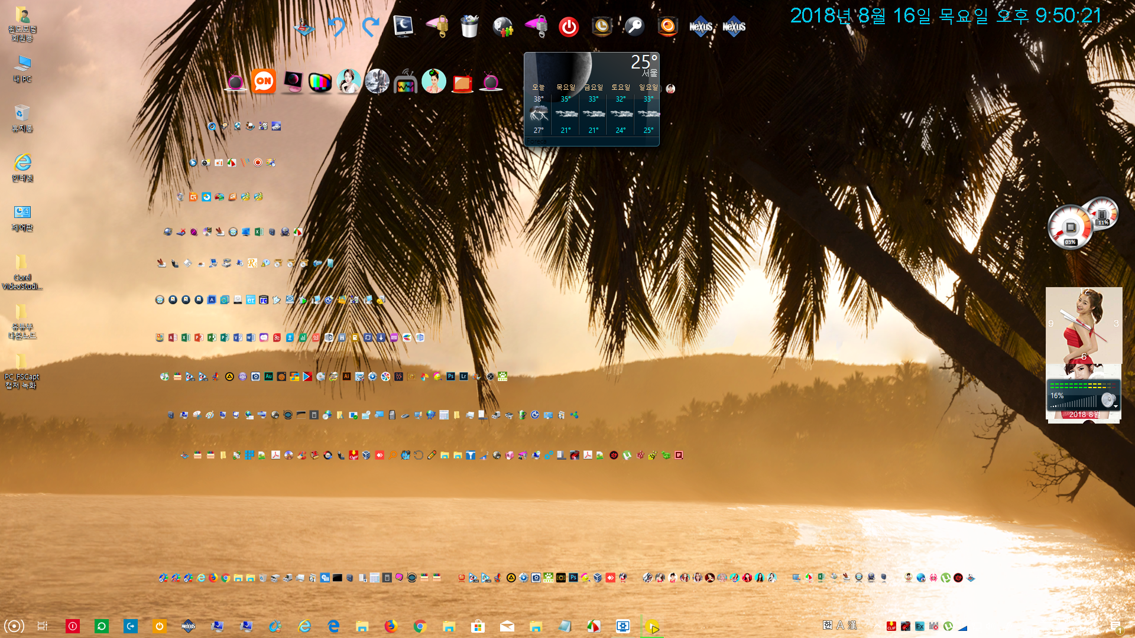Open the PC_FSCapt 캡처 녹화 folder
Image resolution: width=1135 pixels, height=638 pixels.
[x=21, y=371]
